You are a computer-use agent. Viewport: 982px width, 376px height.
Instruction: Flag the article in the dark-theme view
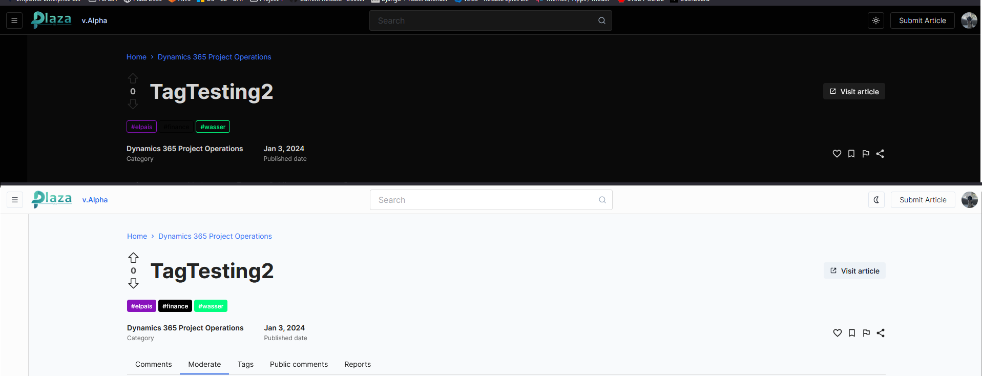(x=865, y=154)
